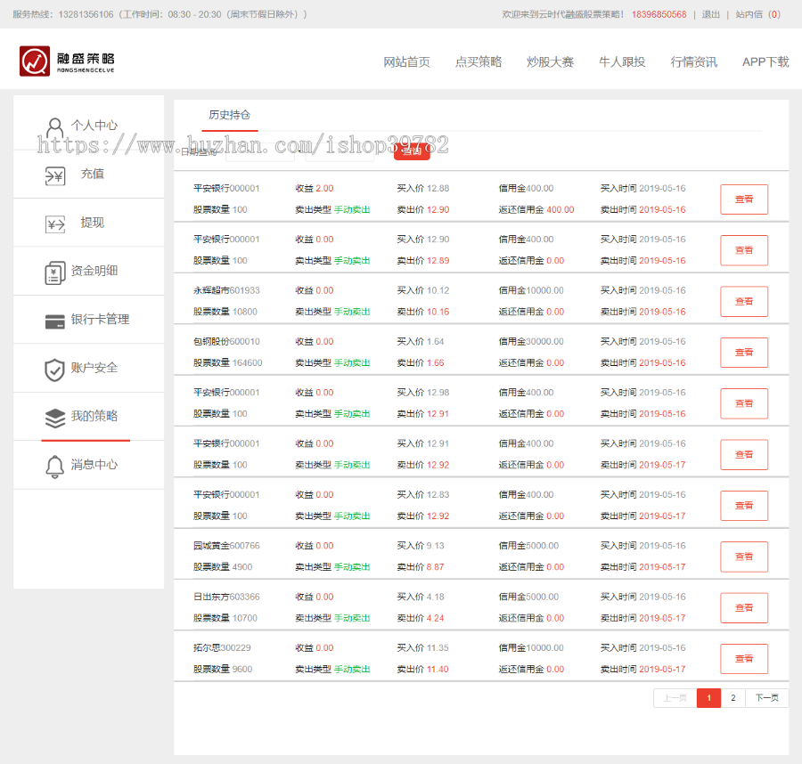Click the 银行卡管理 card icon

point(54,321)
